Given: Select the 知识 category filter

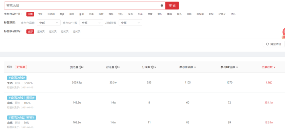Looking at the screenshot, I should point(121,14).
